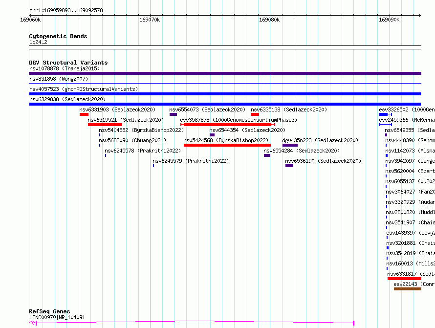Click nsv3542819 variant label
Image resolution: width=435 pixels, height=328 pixels.
click(x=411, y=253)
